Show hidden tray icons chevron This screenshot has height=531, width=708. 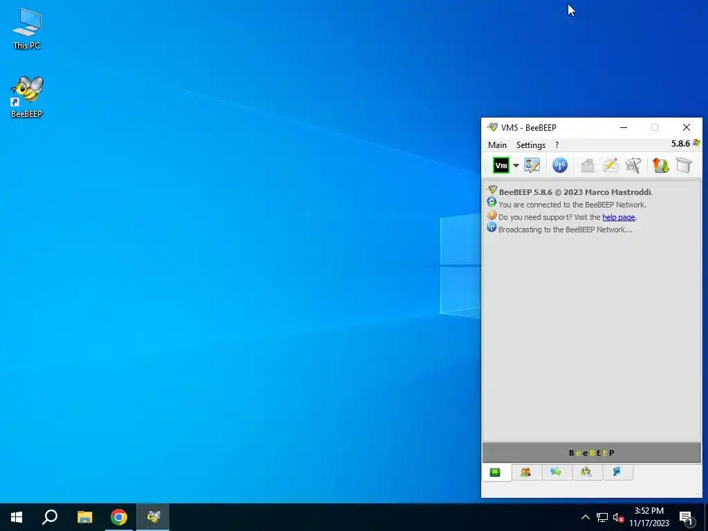(585, 517)
